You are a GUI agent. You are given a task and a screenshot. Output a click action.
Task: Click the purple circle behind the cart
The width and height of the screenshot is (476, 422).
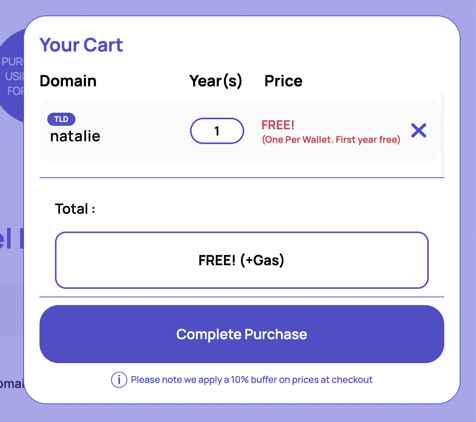pos(12,77)
